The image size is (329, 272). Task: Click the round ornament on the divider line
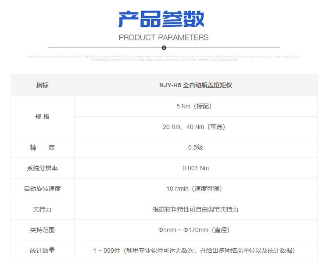tap(164, 47)
